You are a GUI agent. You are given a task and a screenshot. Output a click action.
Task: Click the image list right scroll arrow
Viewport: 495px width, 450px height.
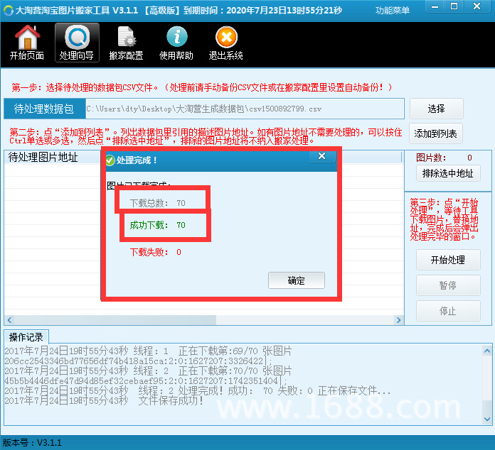click(x=398, y=320)
